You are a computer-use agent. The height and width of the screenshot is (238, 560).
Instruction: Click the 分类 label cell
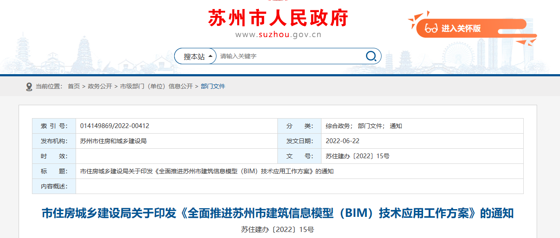pyautogui.click(x=299, y=126)
